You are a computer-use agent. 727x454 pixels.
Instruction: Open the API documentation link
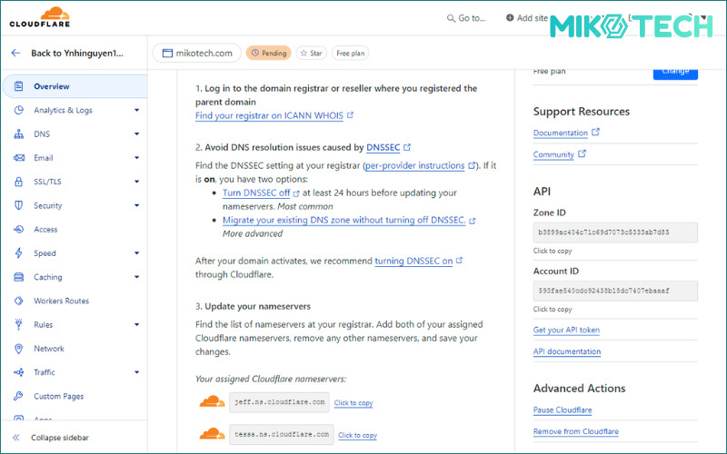point(566,351)
